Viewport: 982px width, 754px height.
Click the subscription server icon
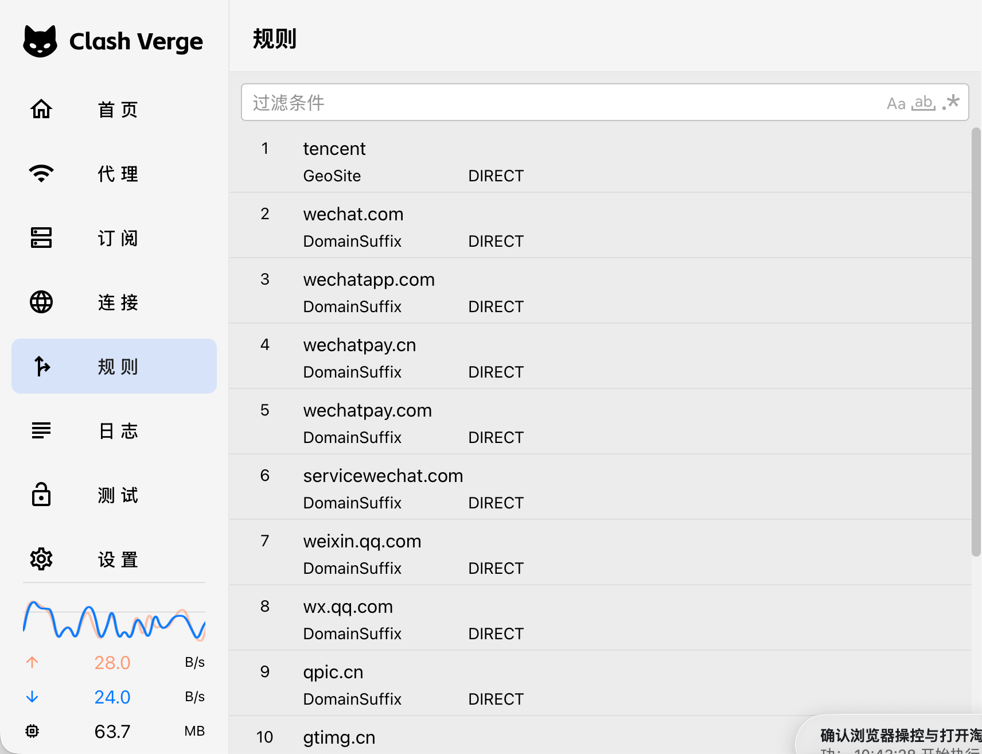coord(41,238)
